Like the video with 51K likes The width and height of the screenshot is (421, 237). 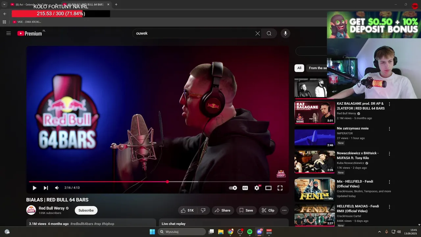(187, 210)
